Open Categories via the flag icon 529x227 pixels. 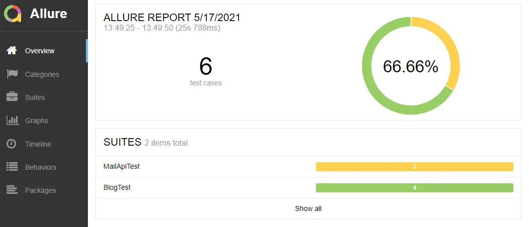tap(12, 74)
